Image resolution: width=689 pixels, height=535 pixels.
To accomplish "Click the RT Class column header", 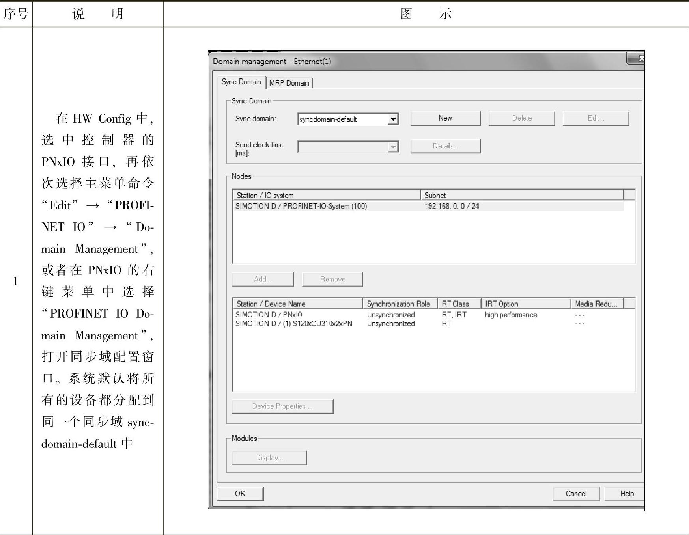I will pos(455,304).
